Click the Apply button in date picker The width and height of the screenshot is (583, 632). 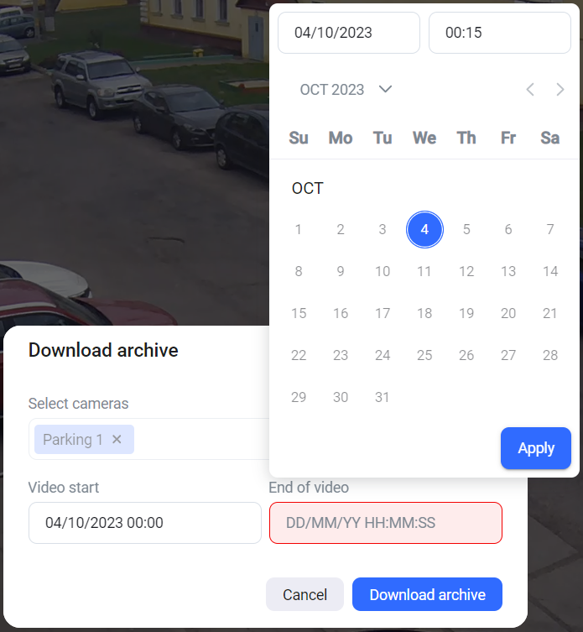pyautogui.click(x=535, y=448)
